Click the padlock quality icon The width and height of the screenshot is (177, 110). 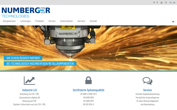click(x=88, y=80)
